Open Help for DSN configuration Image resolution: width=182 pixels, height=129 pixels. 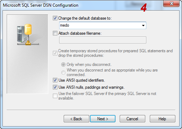coord(162,119)
